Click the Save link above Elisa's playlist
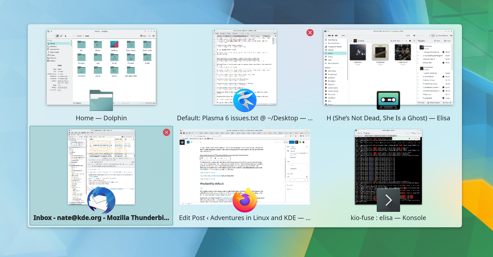This screenshot has height=257, width=493. tap(437, 41)
